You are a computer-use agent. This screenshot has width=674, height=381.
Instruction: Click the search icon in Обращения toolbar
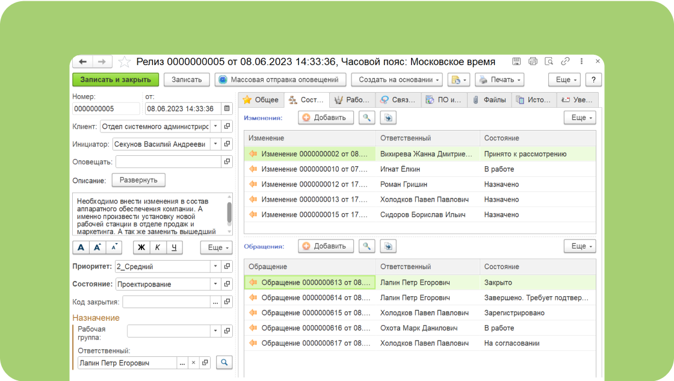pyautogui.click(x=366, y=246)
